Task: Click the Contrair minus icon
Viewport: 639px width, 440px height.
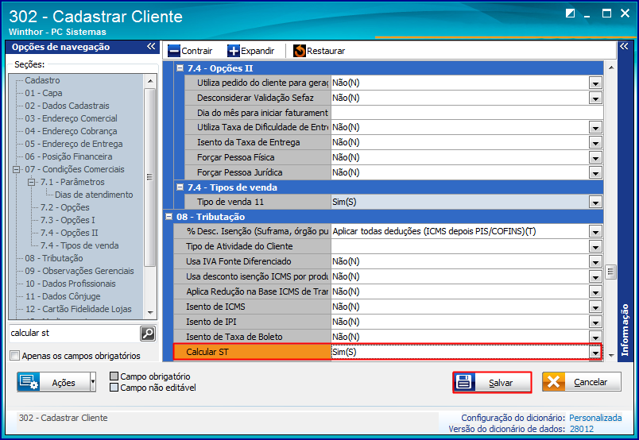Action: [x=174, y=51]
